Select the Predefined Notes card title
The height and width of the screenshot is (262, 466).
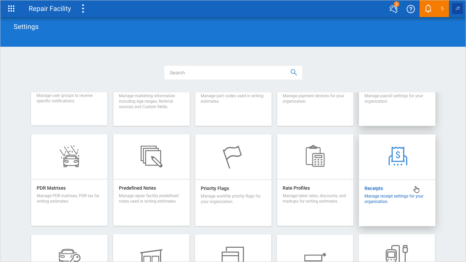[137, 188]
